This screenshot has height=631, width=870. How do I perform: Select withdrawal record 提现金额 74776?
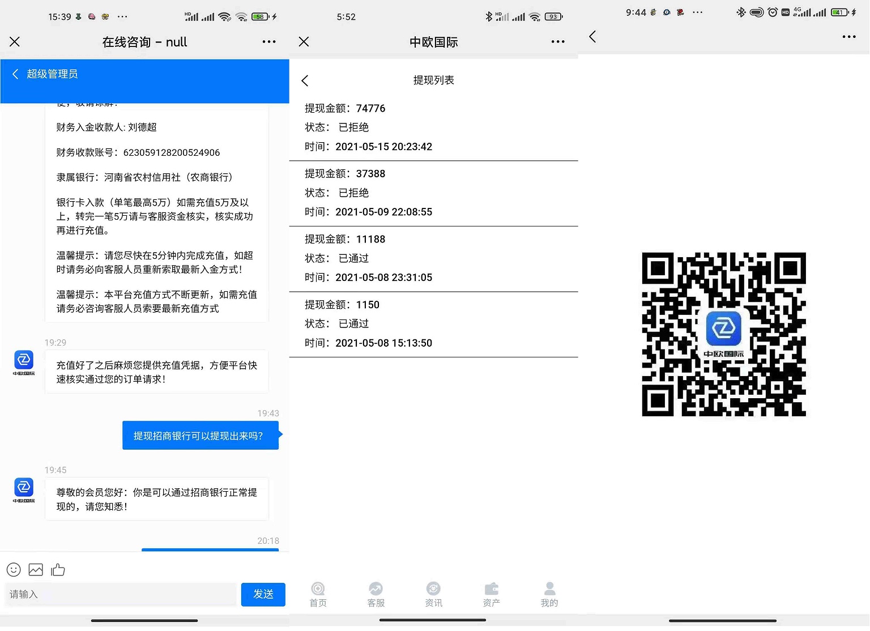coord(434,128)
